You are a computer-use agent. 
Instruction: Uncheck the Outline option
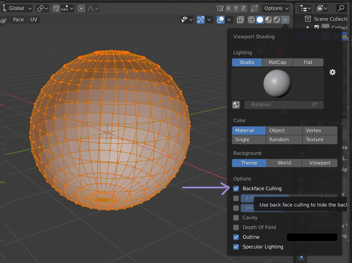(x=236, y=237)
